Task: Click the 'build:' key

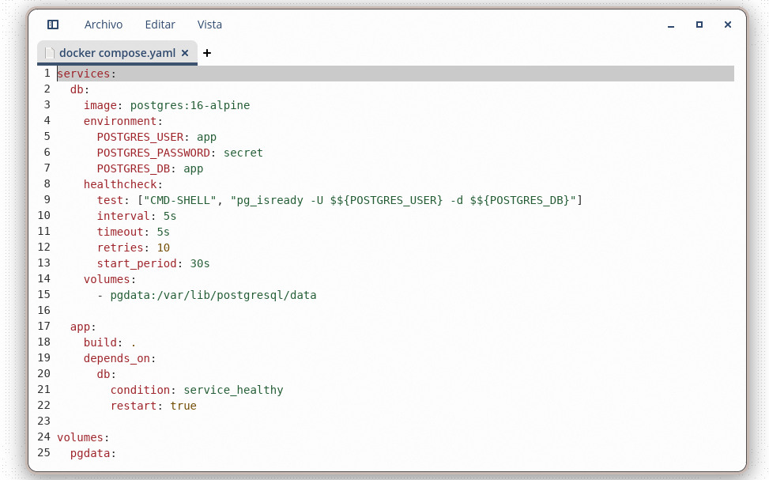Action: tap(104, 342)
